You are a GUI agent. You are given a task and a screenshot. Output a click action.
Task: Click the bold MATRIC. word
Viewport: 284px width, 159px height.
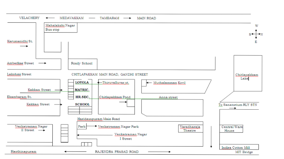click(82, 90)
